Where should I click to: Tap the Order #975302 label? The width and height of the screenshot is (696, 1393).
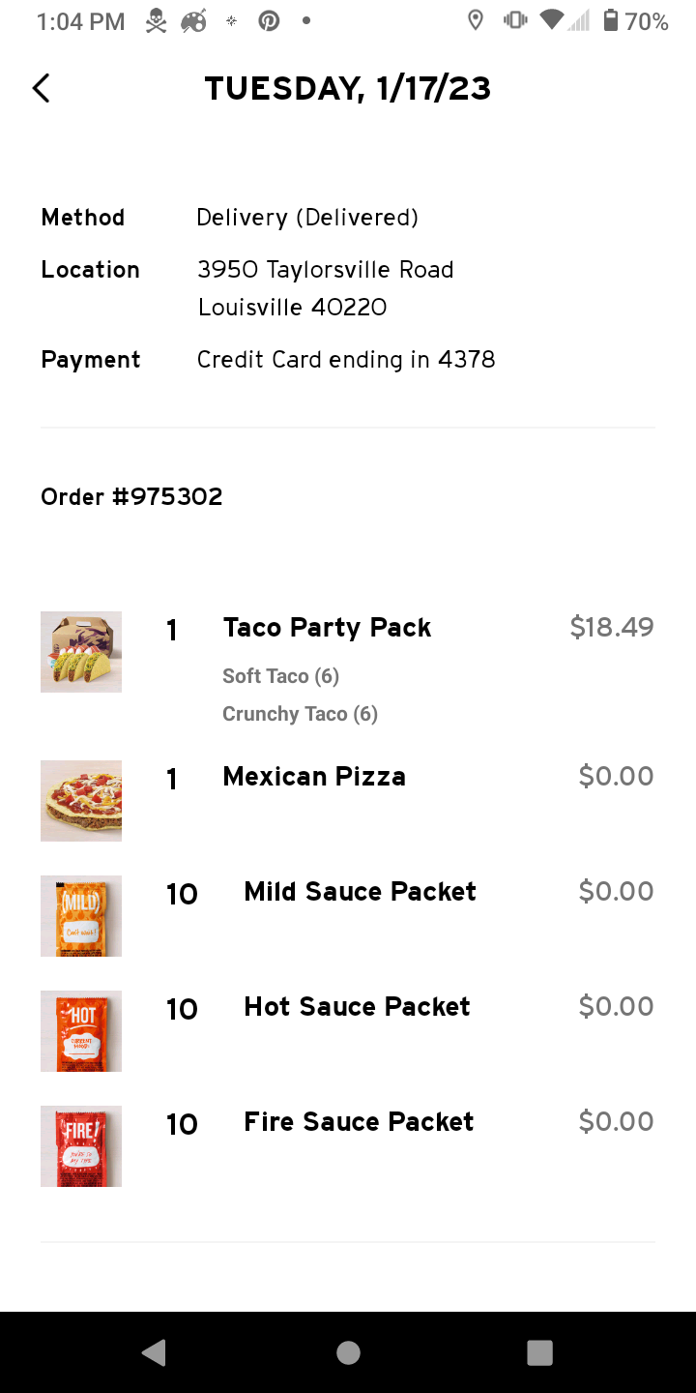131,497
